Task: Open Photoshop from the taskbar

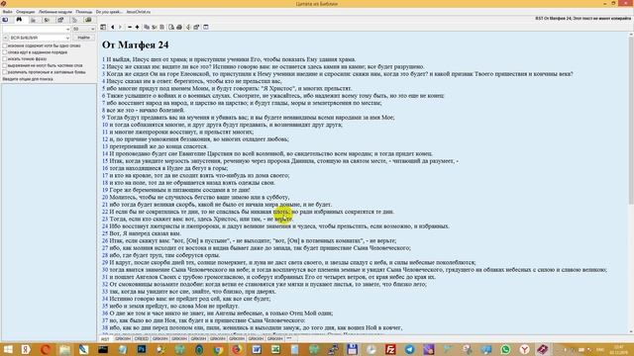Action: tap(142, 349)
